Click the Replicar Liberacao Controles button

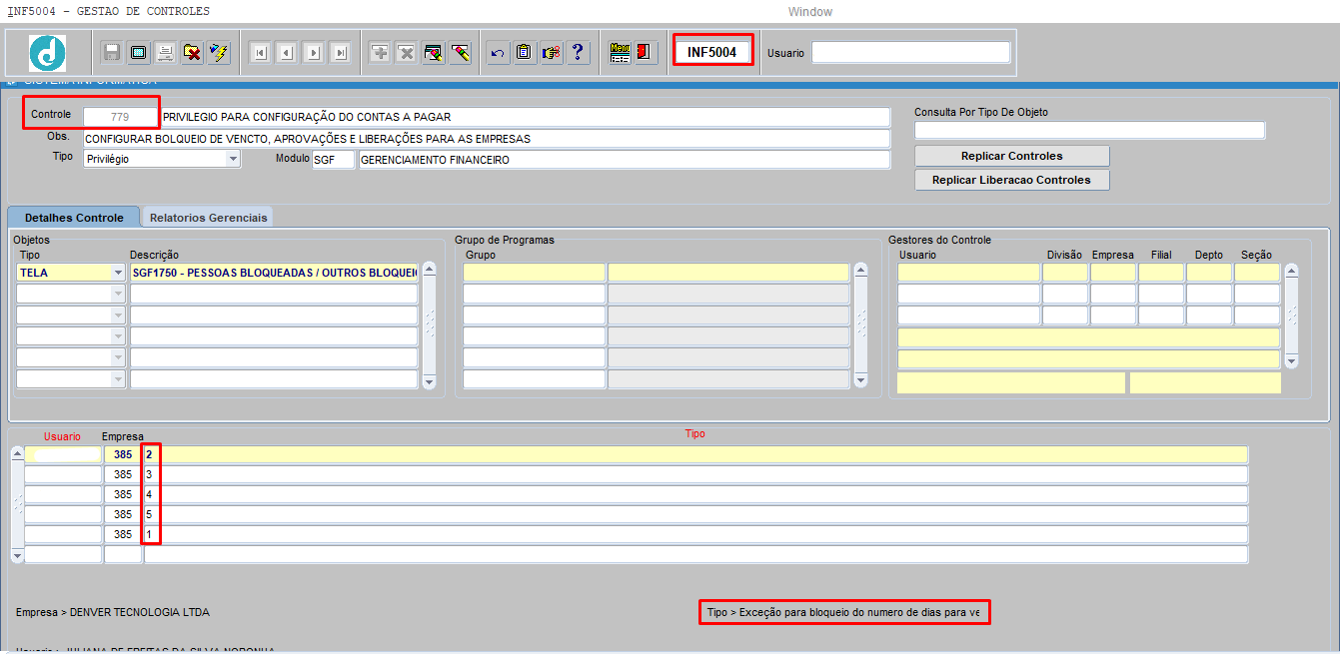point(1012,180)
